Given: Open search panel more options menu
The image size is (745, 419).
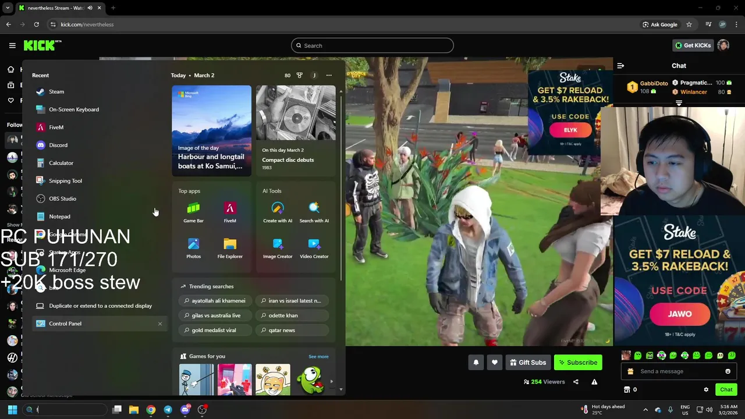Looking at the screenshot, I should point(329,75).
